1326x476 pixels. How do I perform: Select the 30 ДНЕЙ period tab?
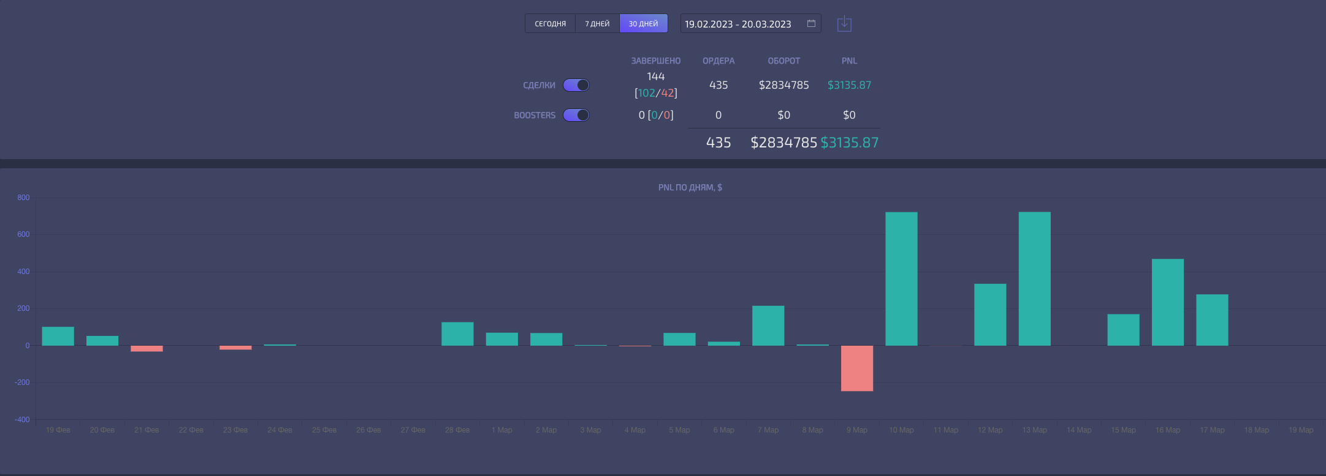(x=643, y=23)
